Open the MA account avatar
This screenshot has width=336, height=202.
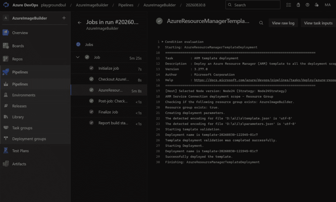pyautogui.click(x=328, y=5)
